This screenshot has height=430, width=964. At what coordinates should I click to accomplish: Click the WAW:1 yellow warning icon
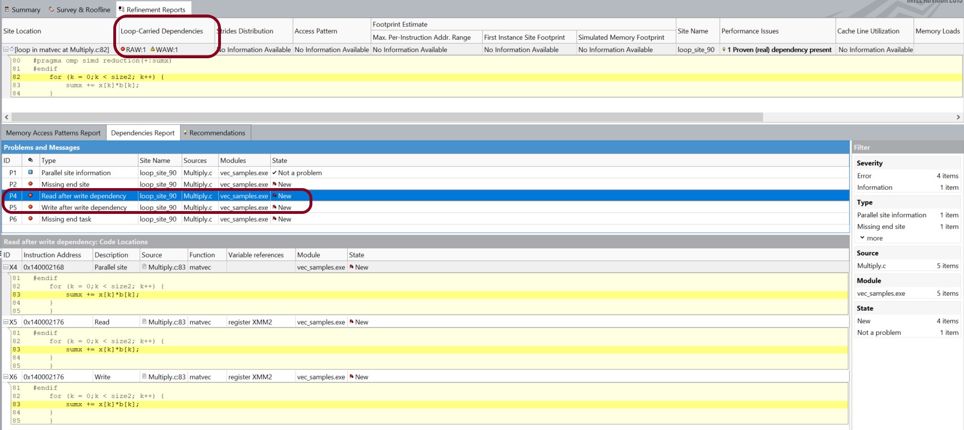pyautogui.click(x=153, y=49)
